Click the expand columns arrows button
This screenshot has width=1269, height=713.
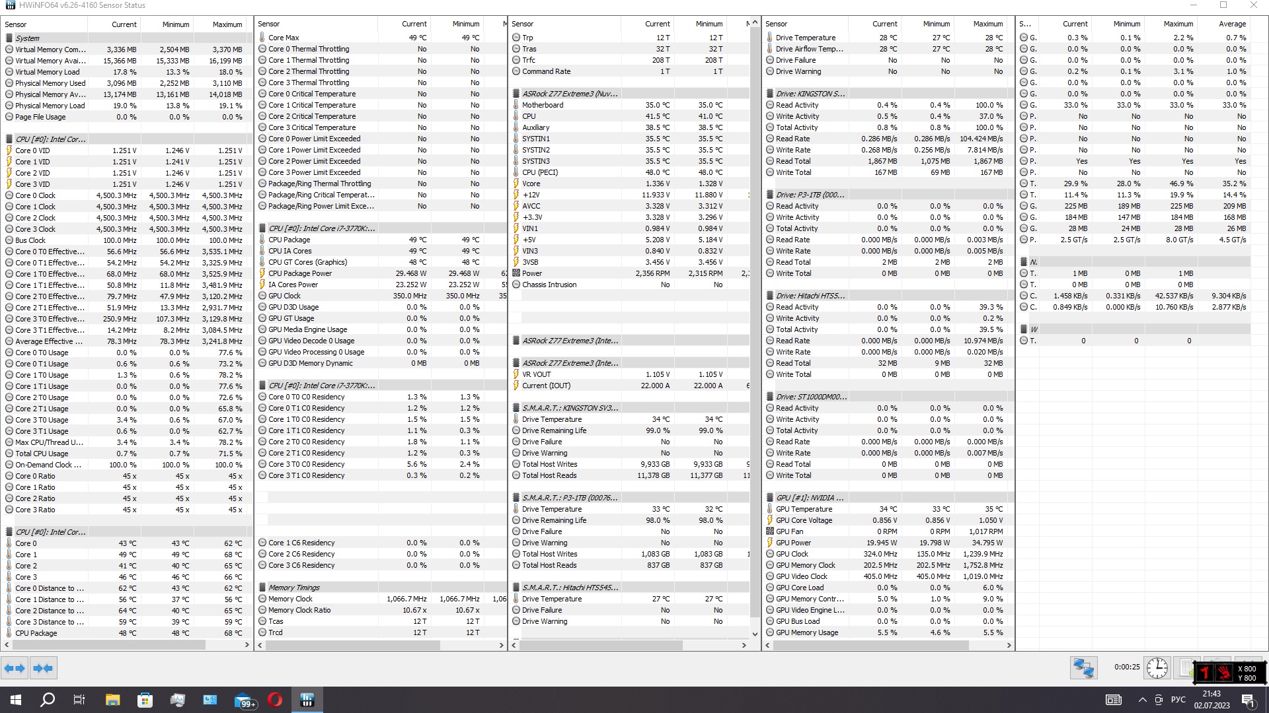click(15, 668)
